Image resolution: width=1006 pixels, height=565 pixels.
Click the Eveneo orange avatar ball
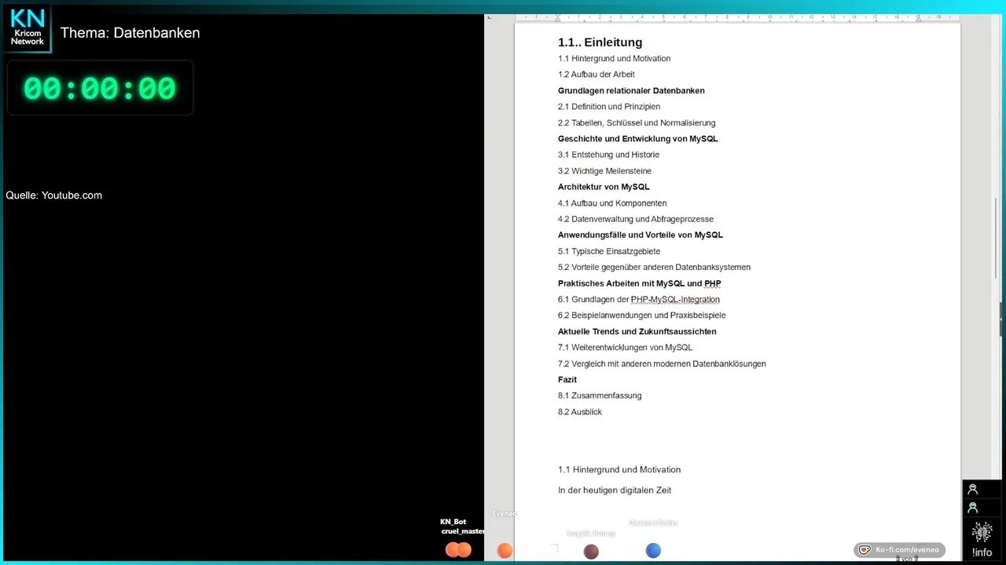(505, 551)
